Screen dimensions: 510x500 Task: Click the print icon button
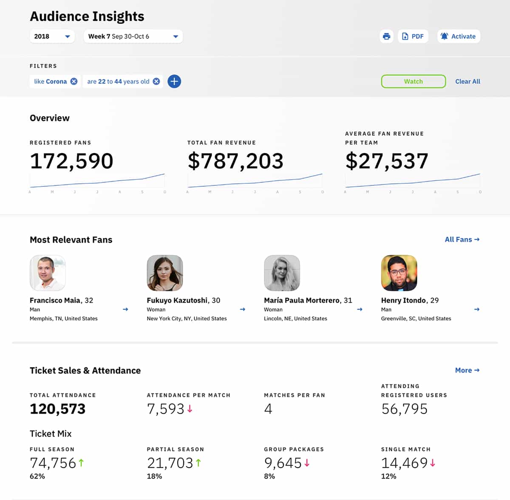[x=386, y=37]
